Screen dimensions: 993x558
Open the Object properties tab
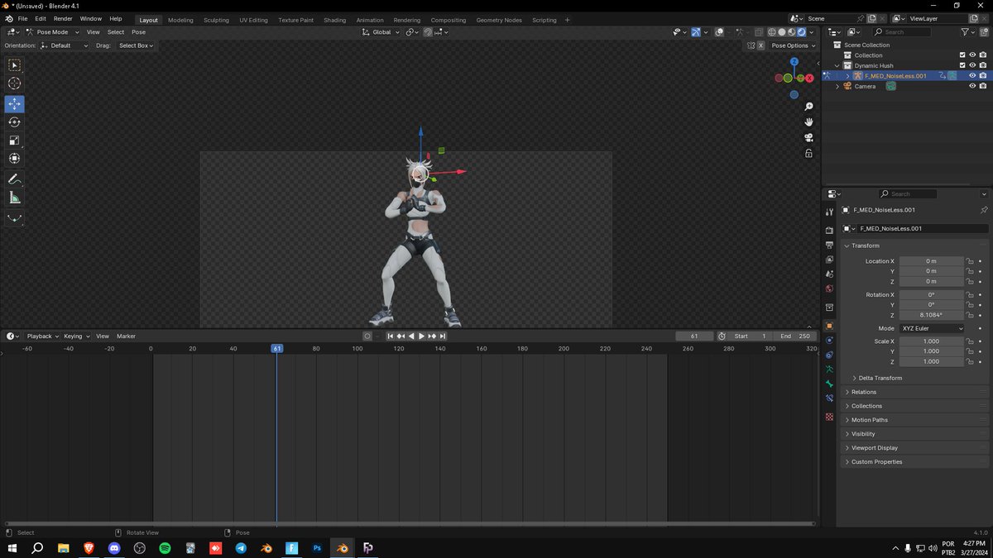[x=829, y=325]
